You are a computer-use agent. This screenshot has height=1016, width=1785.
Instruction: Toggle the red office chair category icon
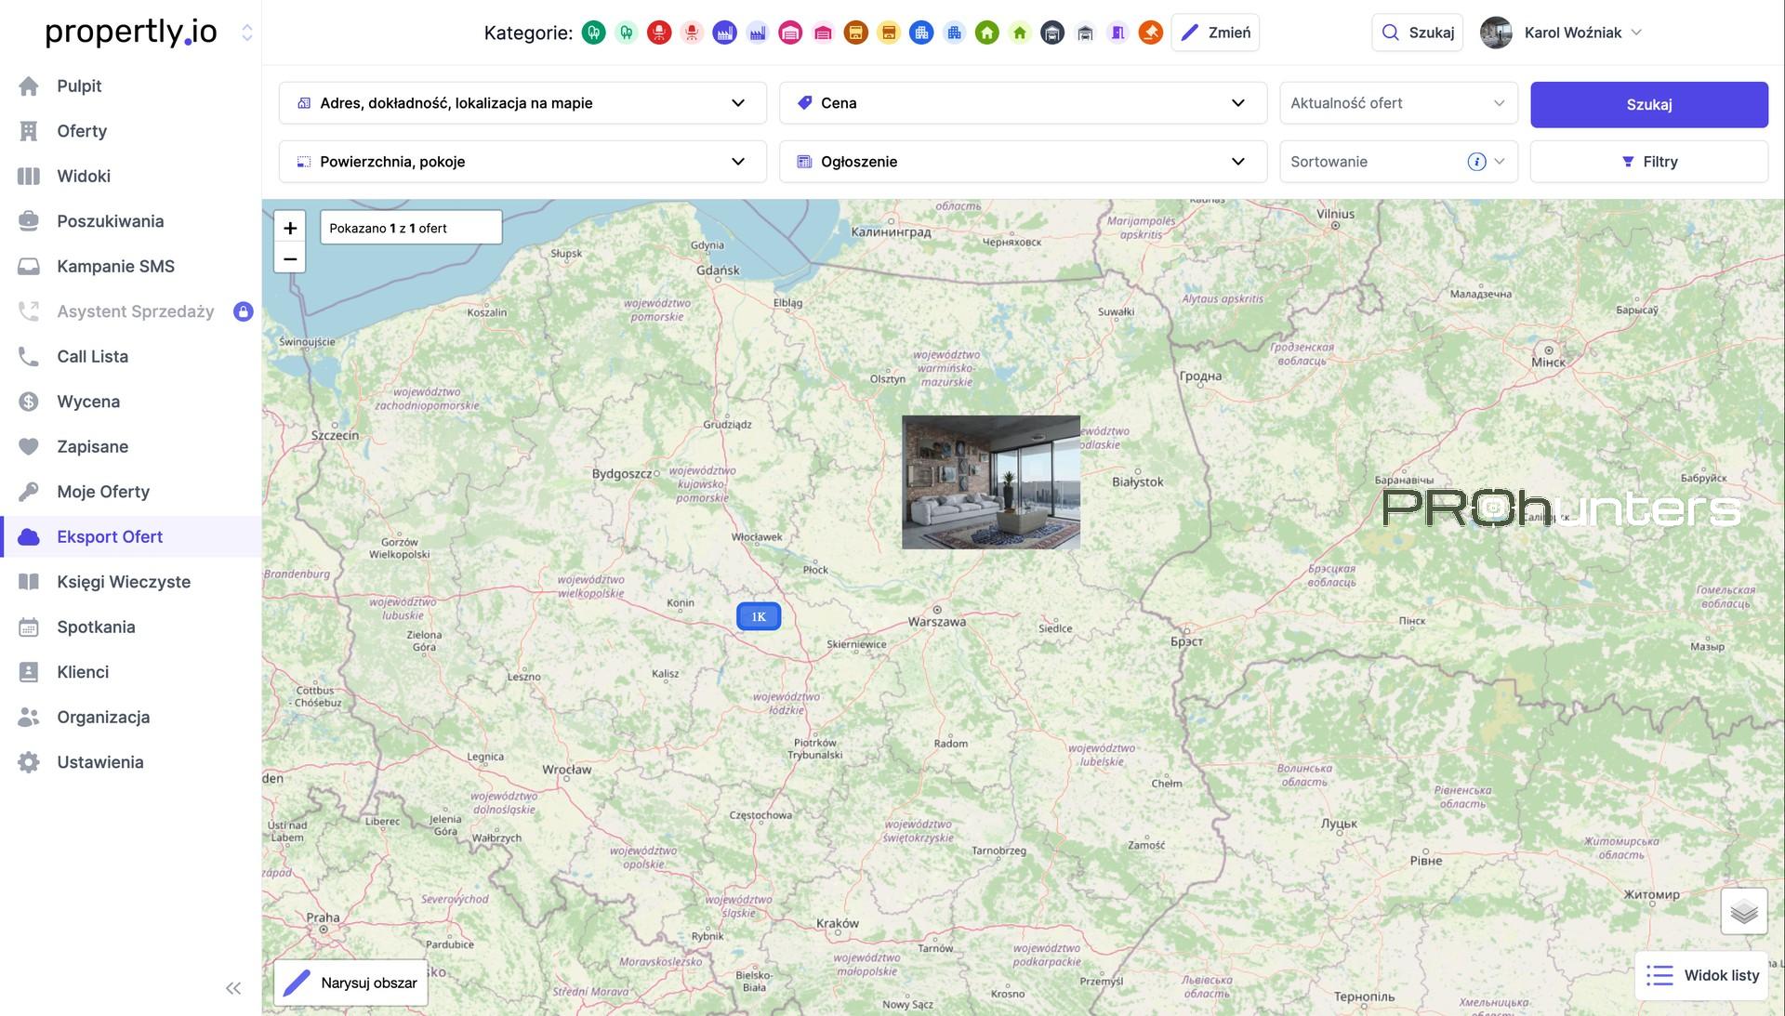coord(659,33)
